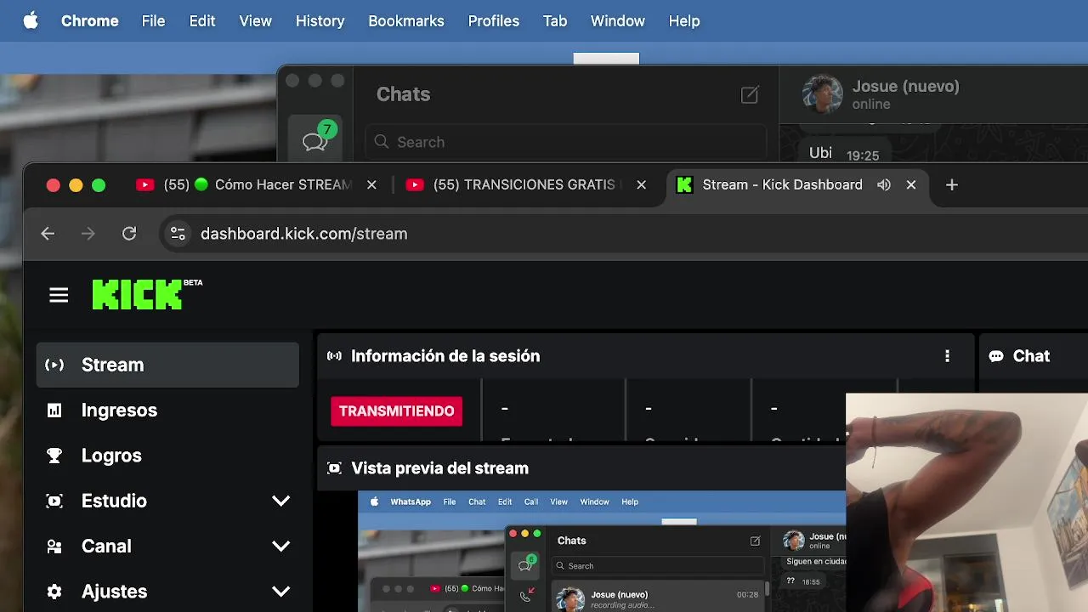Close the Kick Dashboard tab
Screen dimensions: 1088x612
tap(911, 184)
